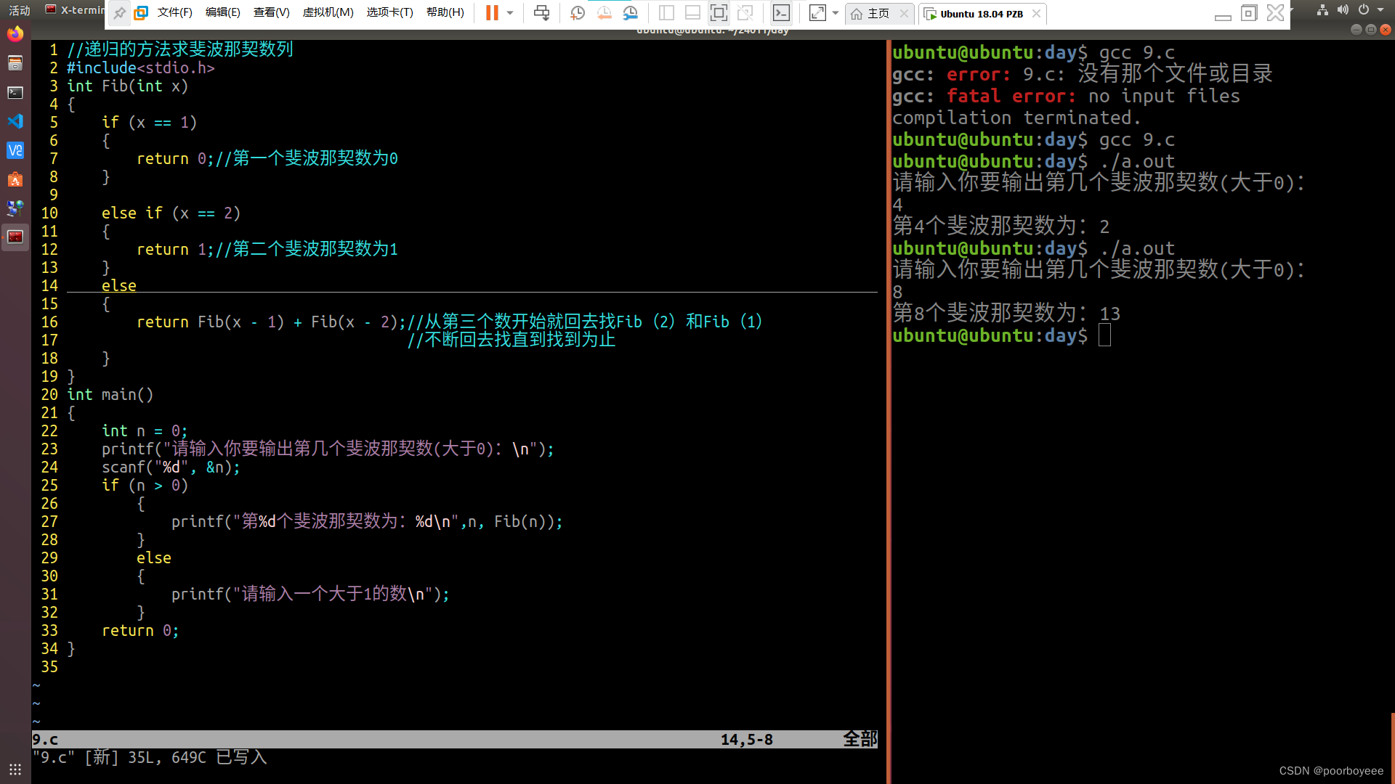The height and width of the screenshot is (784, 1395).
Task: Show applications grid in Ubuntu dock
Action: [x=15, y=769]
